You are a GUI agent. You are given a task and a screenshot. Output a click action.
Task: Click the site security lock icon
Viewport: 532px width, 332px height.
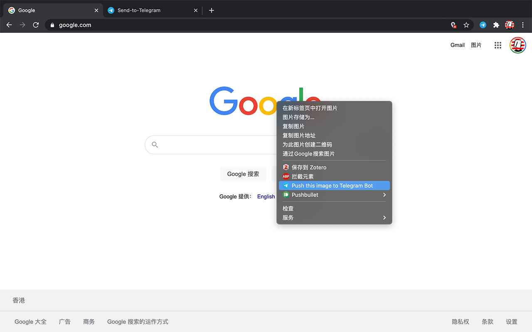coord(52,25)
